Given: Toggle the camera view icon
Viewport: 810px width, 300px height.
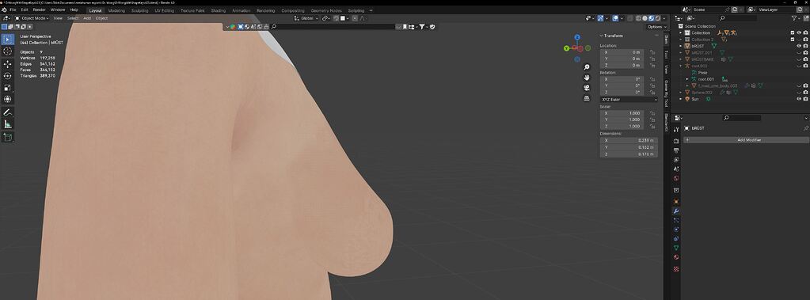Looking at the screenshot, I should tap(587, 88).
